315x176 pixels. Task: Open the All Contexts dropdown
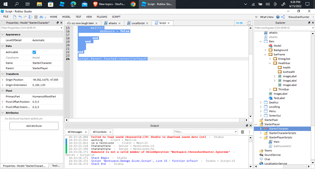102,132
